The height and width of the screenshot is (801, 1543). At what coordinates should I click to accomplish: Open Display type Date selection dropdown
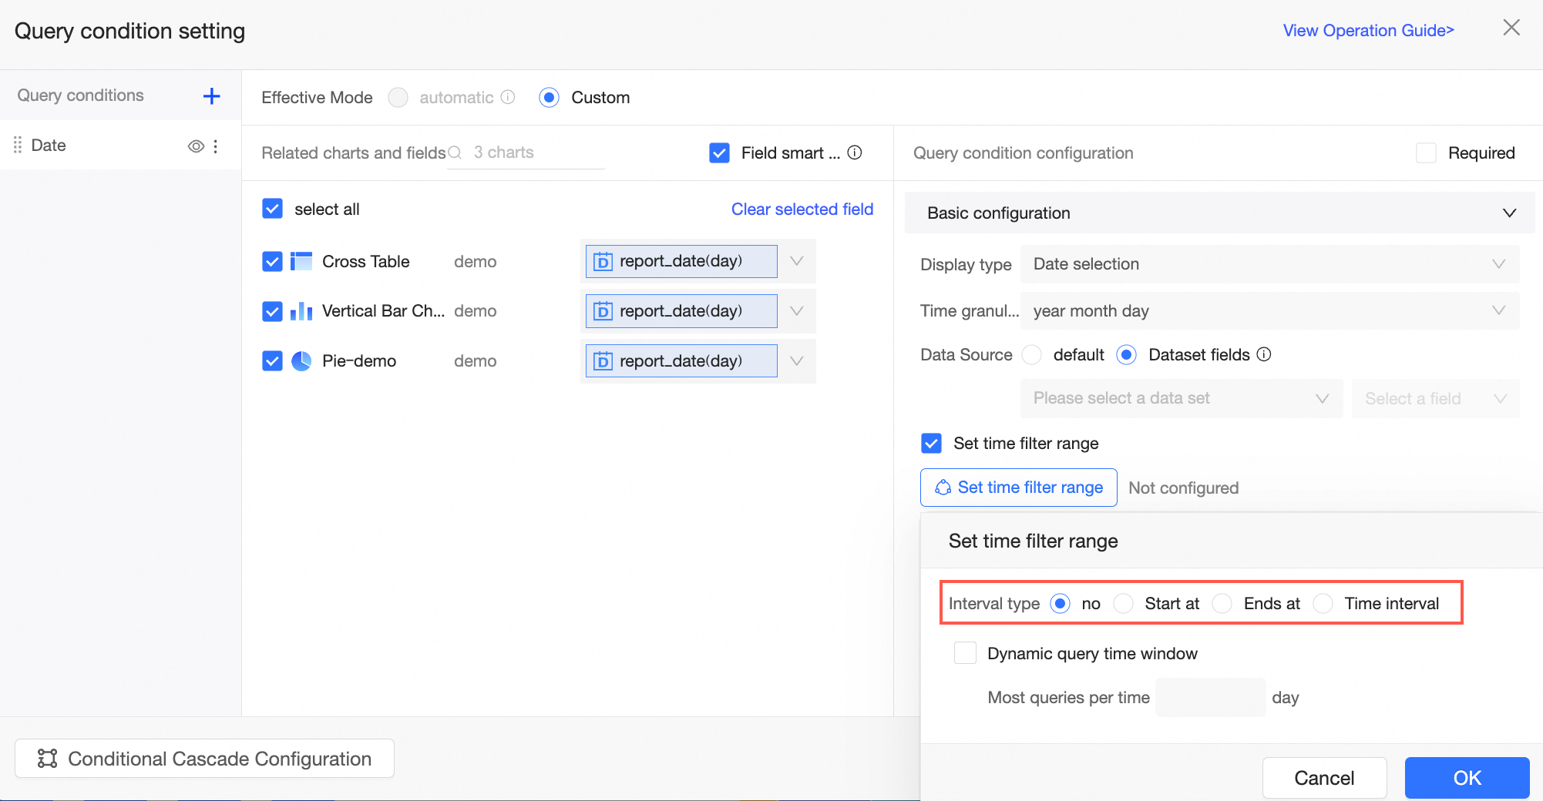[x=1269, y=264]
